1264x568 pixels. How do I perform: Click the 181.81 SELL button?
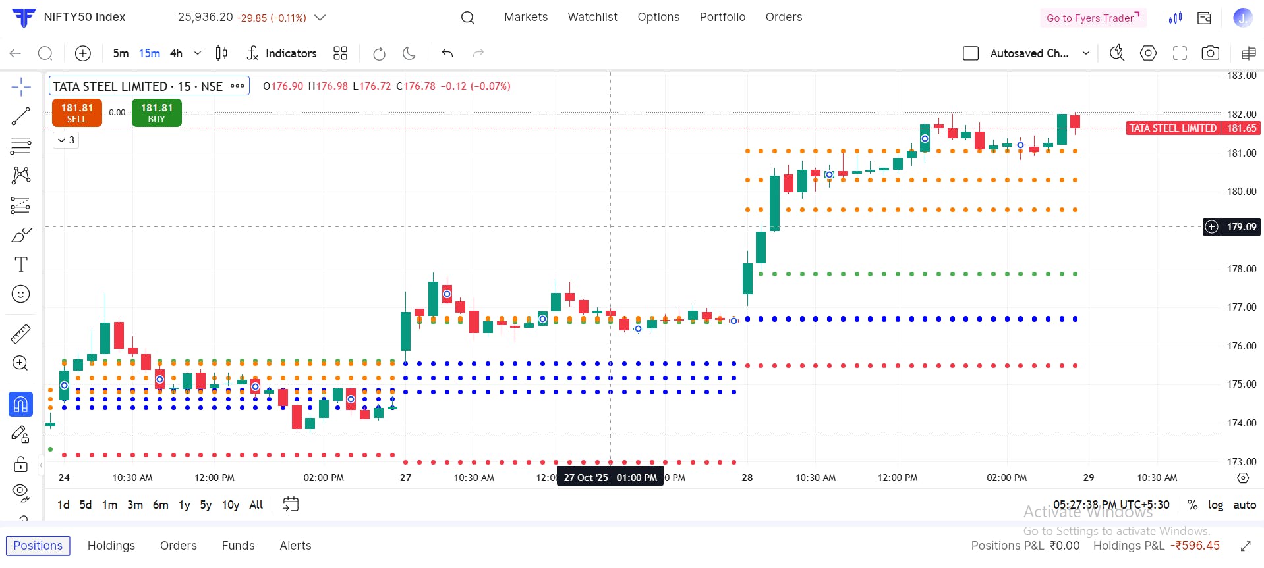[x=77, y=113]
